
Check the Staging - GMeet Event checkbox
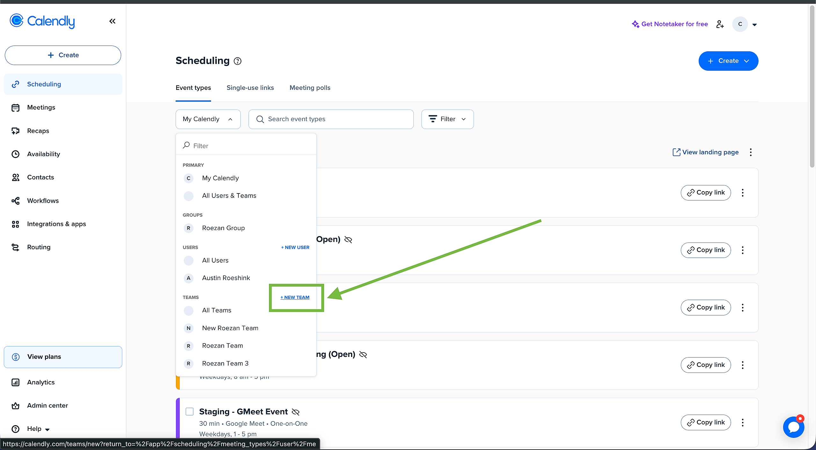(190, 411)
